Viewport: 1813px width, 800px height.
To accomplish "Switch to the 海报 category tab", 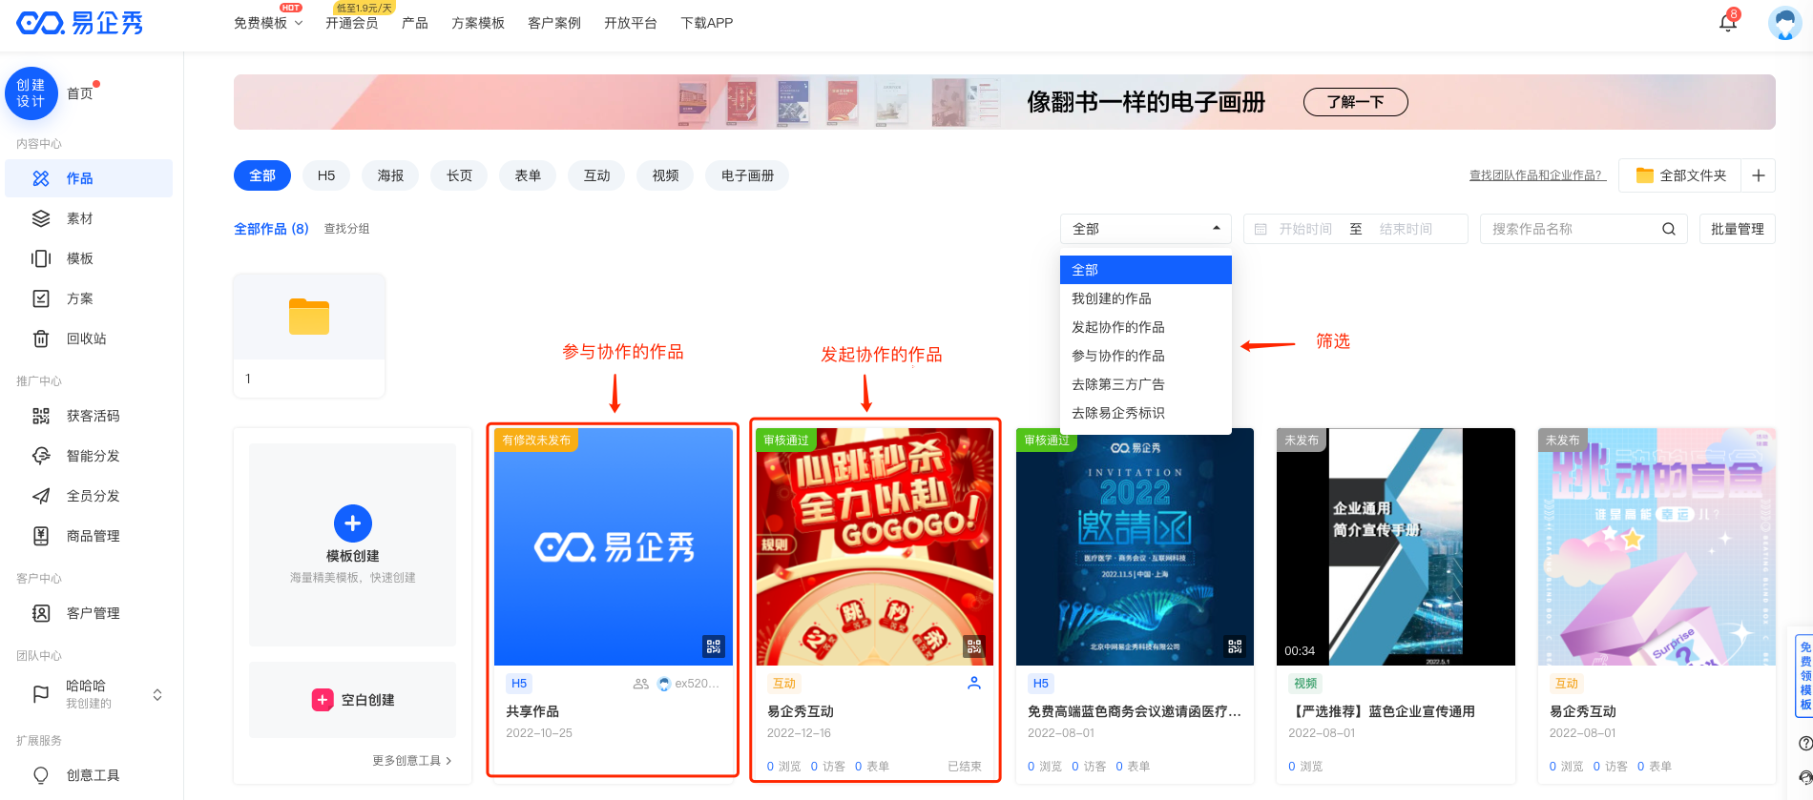I will 390,175.
